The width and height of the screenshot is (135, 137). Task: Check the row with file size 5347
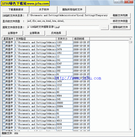click(4, 64)
